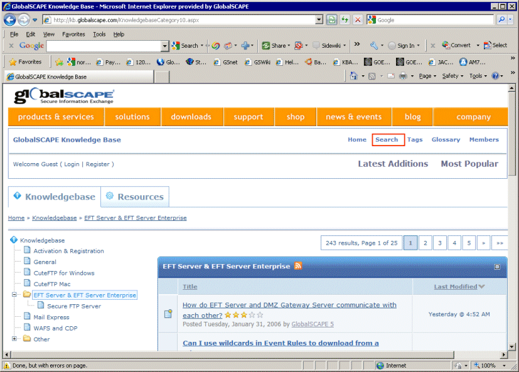The height and width of the screenshot is (372, 519).
Task: Collapse the EFT Server tree node minus box
Action: 14,295
